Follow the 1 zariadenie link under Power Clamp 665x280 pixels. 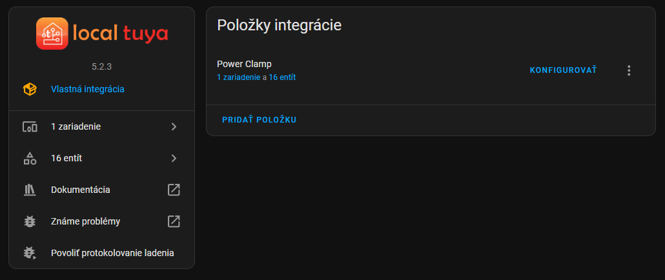click(238, 77)
